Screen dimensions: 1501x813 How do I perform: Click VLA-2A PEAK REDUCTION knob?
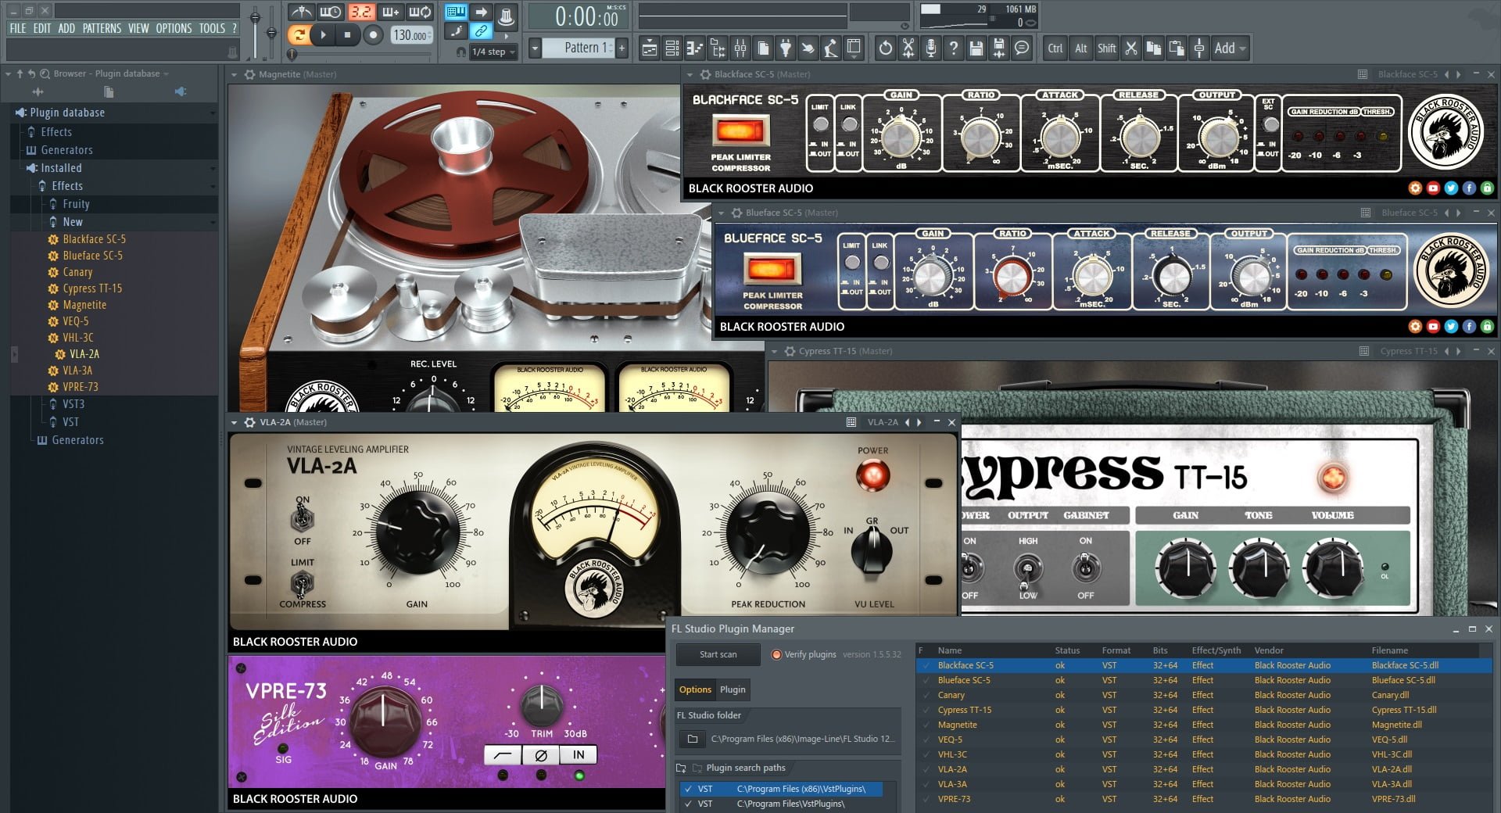pos(769,534)
